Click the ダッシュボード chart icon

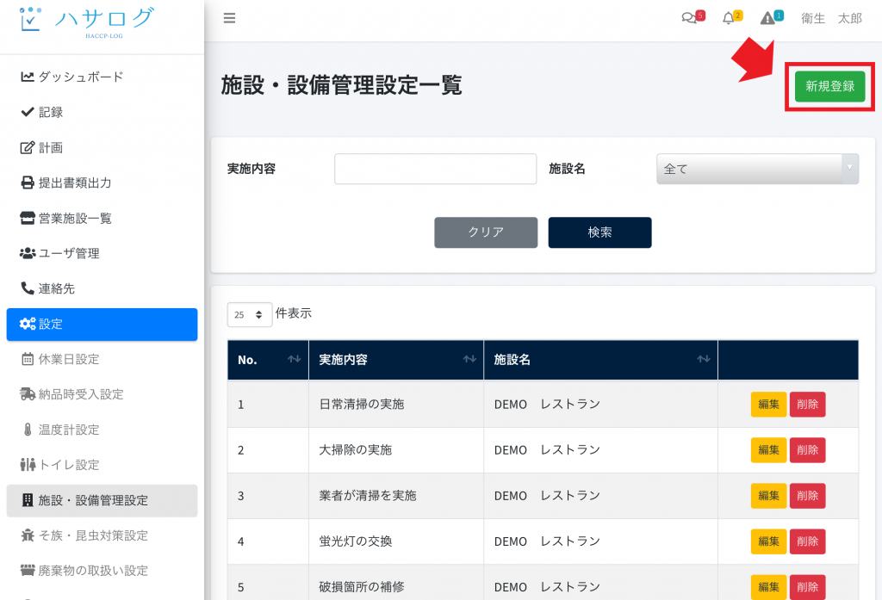point(28,77)
